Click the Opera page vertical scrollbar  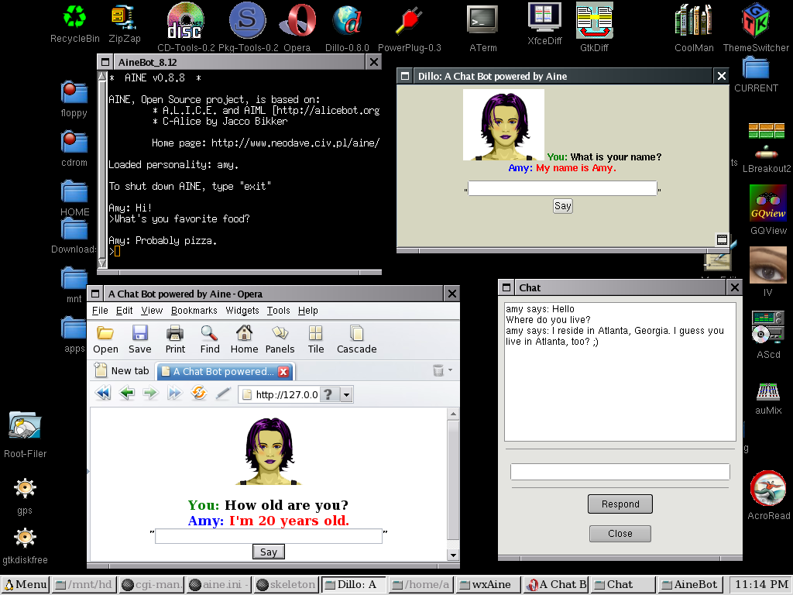pos(453,480)
